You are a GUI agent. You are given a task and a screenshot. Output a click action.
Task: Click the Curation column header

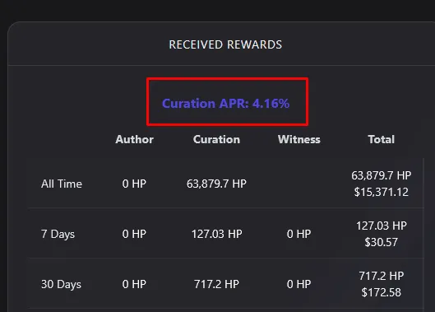[x=216, y=139]
